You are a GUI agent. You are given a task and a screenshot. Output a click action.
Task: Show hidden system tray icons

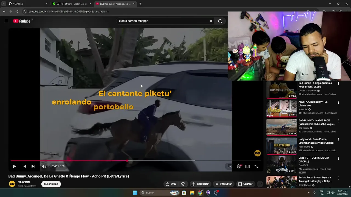pos(308,193)
